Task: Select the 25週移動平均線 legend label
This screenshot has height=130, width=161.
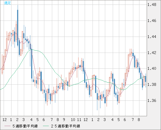Action: [x=66, y=126]
